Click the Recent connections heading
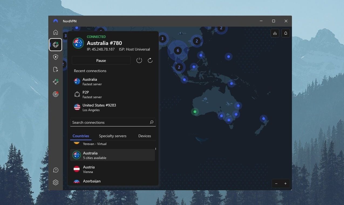 [90, 71]
